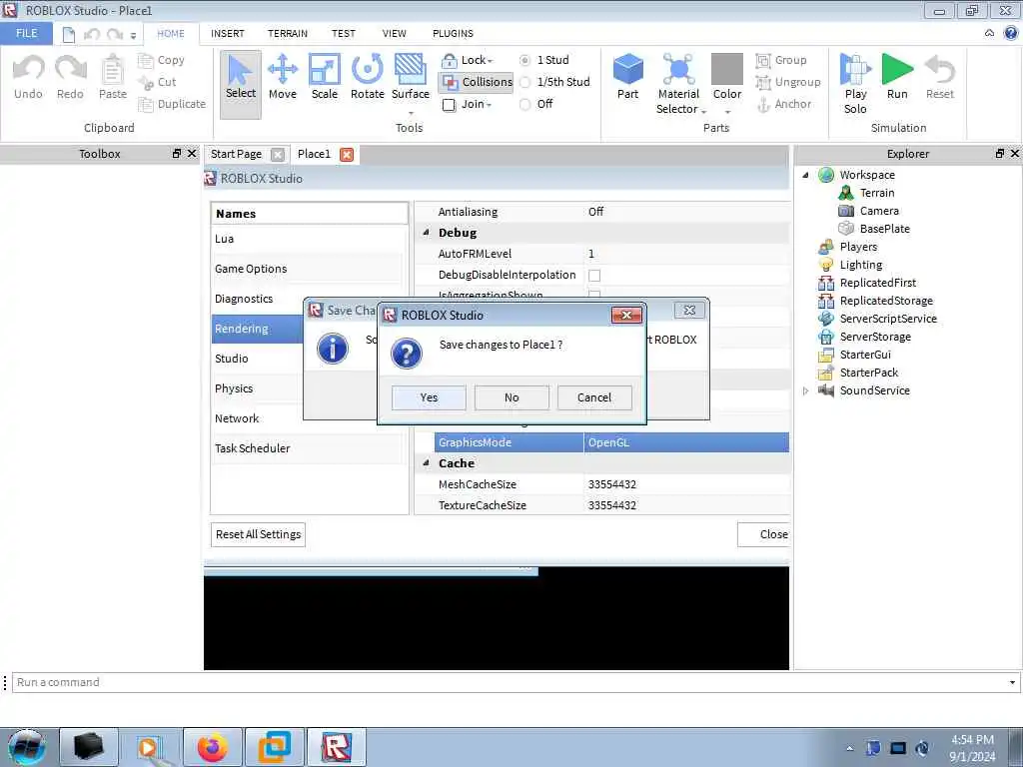Click Duplicate in Clipboard group
Viewport: 1023px width, 767px height.
[x=172, y=104]
